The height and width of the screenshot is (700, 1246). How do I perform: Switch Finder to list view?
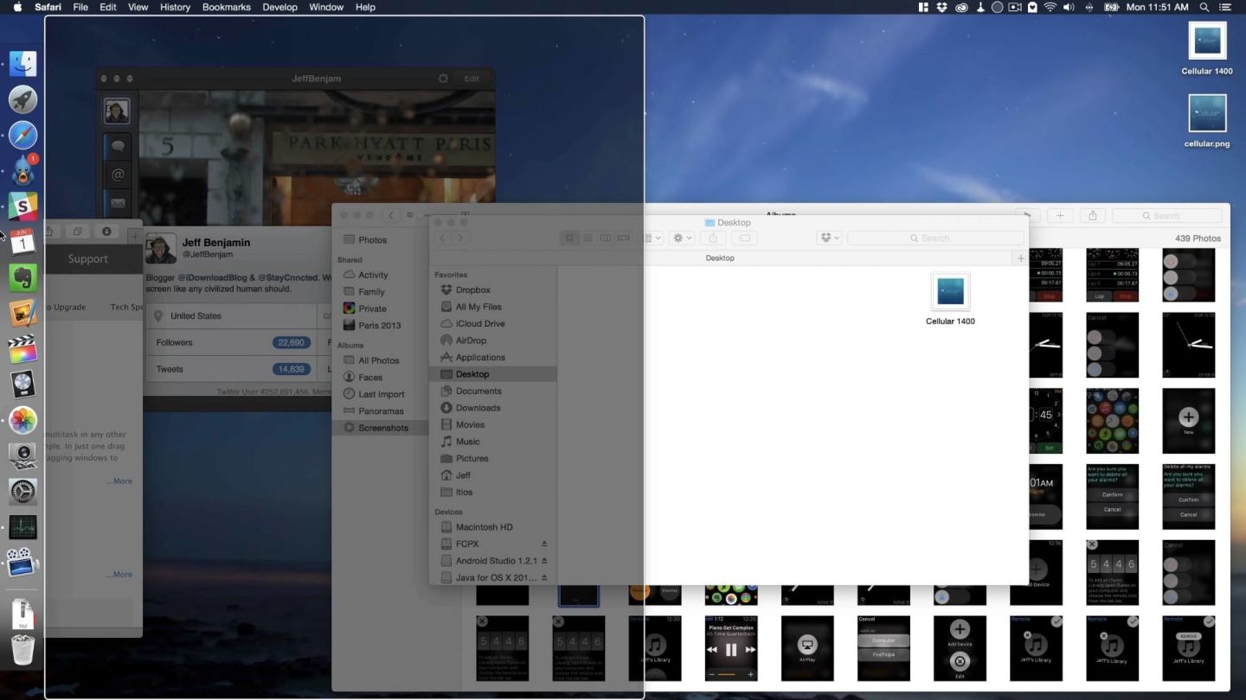[x=588, y=238]
